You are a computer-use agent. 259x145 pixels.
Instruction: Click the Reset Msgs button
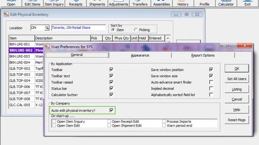[x=237, y=120]
